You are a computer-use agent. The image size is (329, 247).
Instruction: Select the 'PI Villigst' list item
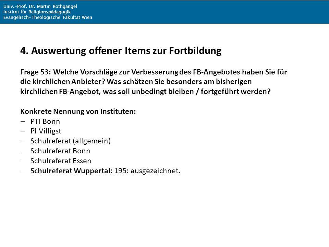click(46, 131)
